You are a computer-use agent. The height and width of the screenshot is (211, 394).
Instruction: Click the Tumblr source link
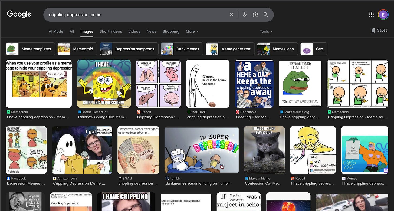click(173, 178)
